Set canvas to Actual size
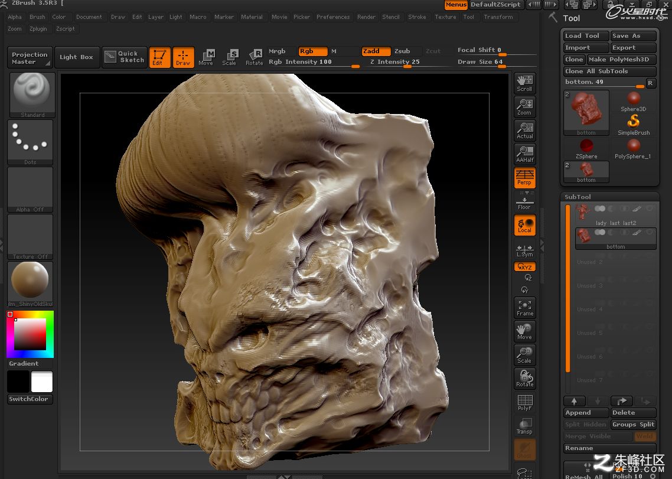Screen dimensions: 672x479 (x=524, y=131)
